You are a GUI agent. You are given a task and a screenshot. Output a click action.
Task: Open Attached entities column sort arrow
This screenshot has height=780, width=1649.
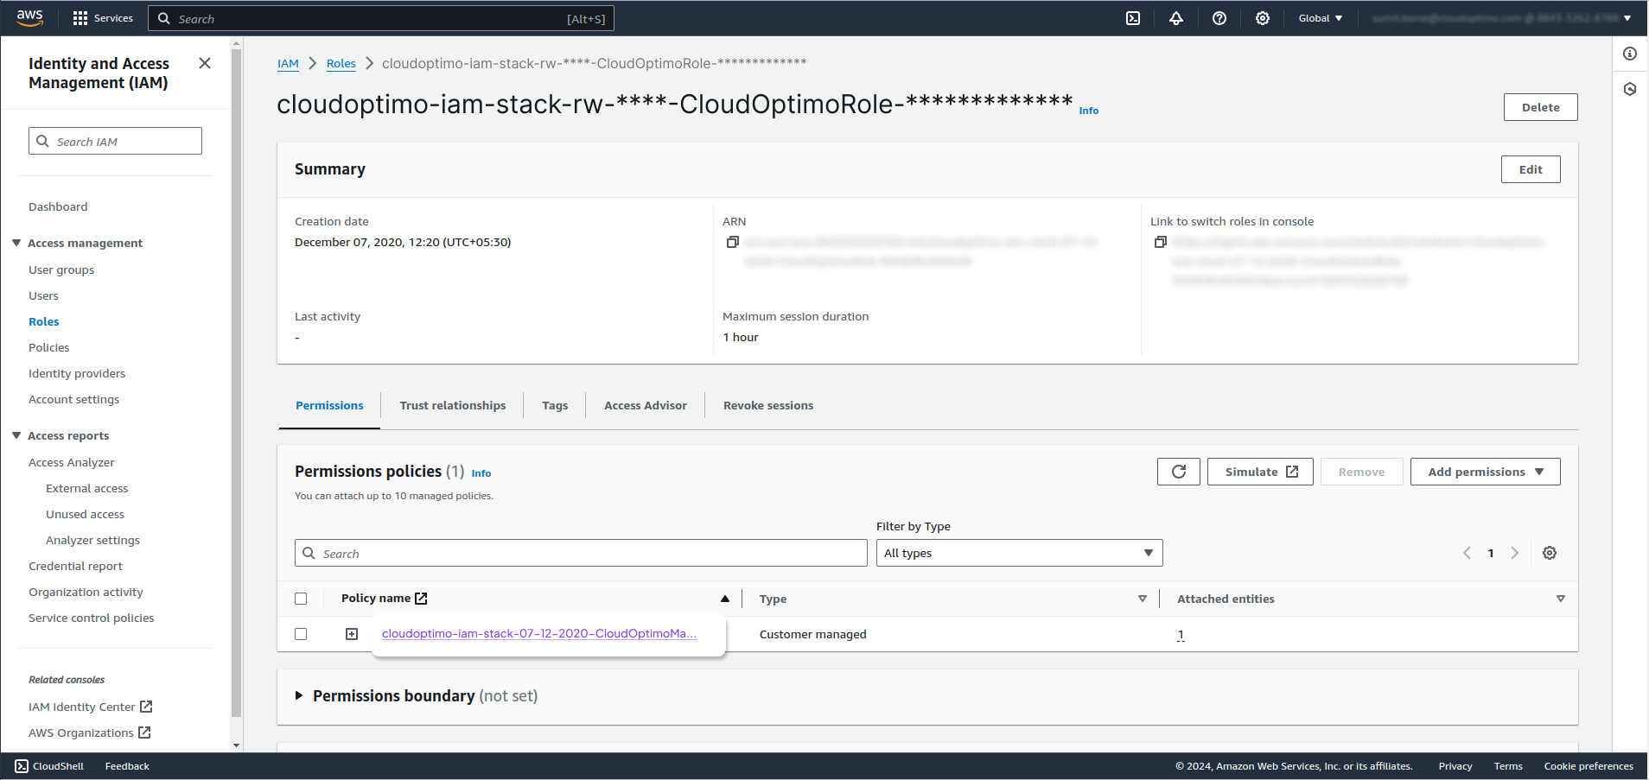point(1561,599)
